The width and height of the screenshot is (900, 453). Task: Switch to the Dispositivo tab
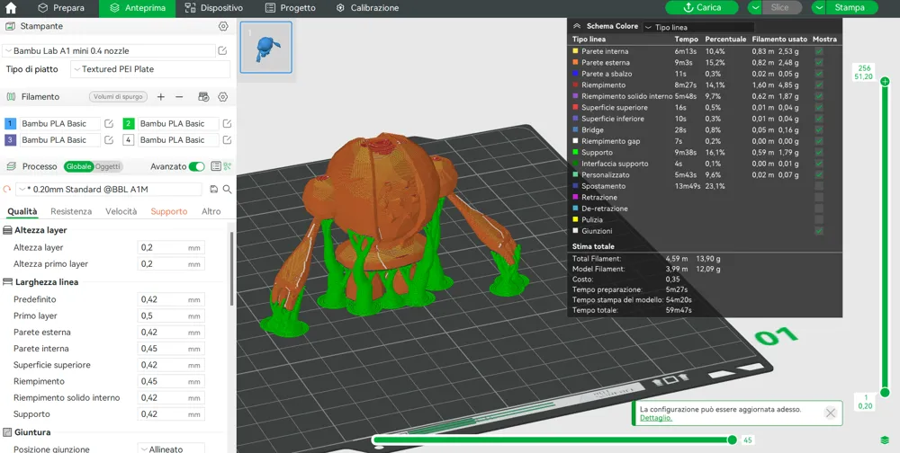214,8
